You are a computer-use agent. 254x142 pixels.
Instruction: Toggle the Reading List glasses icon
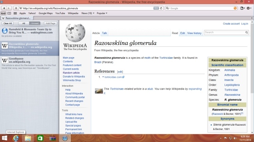[x=3, y=13]
